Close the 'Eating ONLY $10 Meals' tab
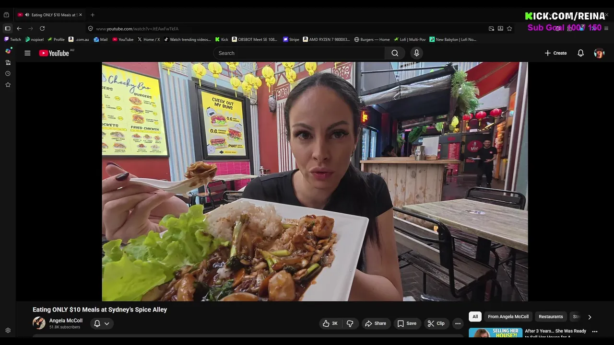Viewport: 614px width, 345px height. [80, 15]
